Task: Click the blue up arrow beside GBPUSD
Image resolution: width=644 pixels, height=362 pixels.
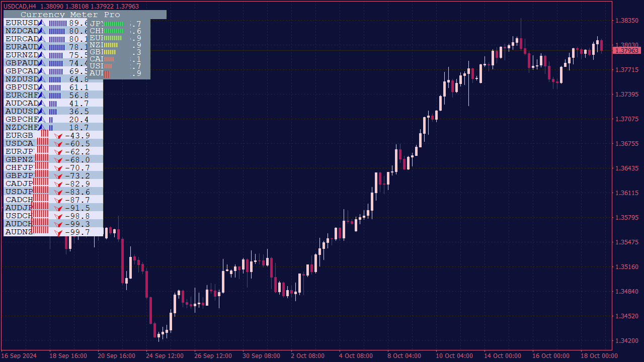Action: (x=42, y=87)
